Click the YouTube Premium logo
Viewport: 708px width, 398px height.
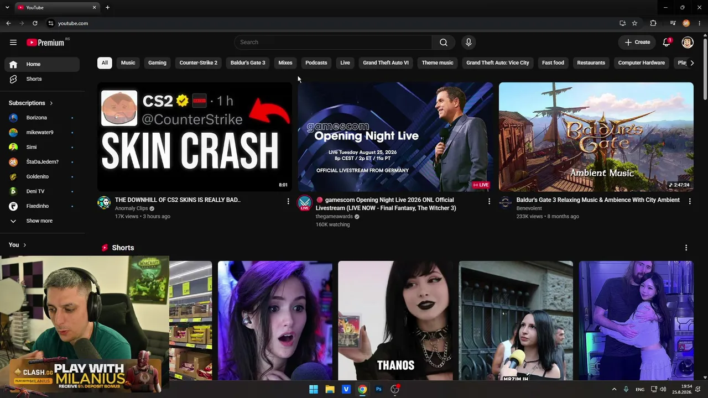[45, 43]
